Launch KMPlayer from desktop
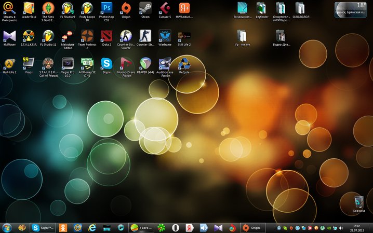The image size is (373, 233). [9, 38]
